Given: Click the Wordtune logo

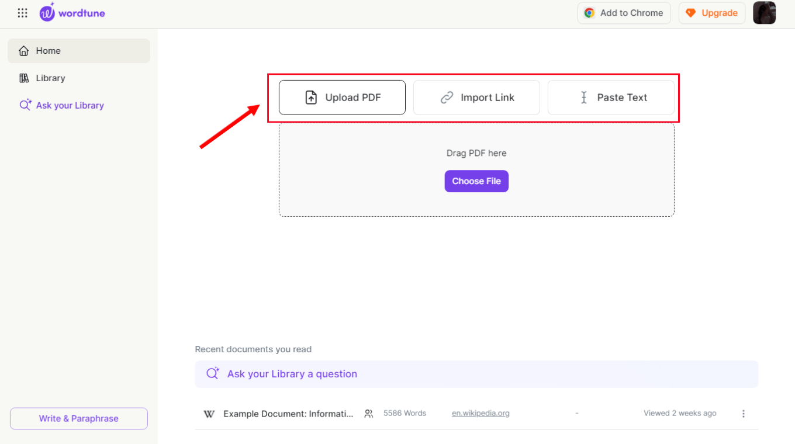Looking at the screenshot, I should coord(72,12).
